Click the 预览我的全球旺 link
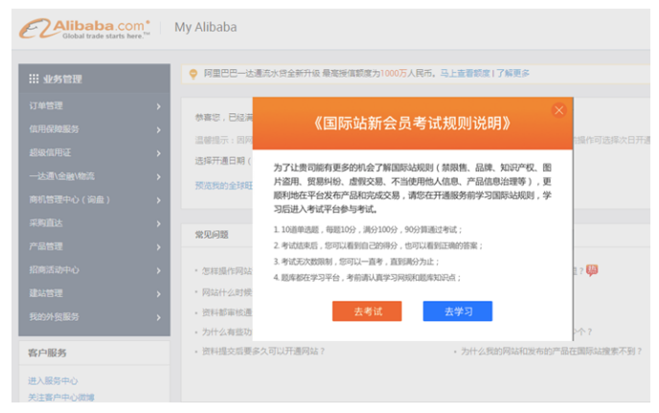 [224, 186]
